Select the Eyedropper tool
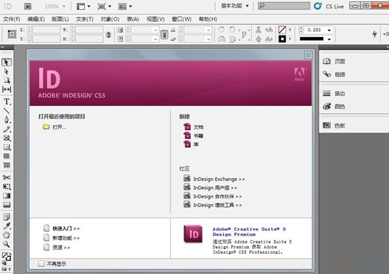Image resolution: width=389 pixels, height=274 pixels. [x=6, y=226]
